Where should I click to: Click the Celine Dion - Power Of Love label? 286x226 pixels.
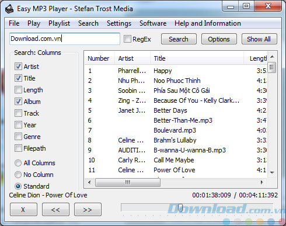48,195
